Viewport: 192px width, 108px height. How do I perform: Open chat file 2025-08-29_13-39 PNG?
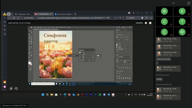click(x=168, y=90)
